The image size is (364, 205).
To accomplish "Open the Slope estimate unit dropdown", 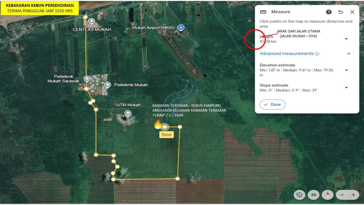I will pyautogui.click(x=346, y=88).
